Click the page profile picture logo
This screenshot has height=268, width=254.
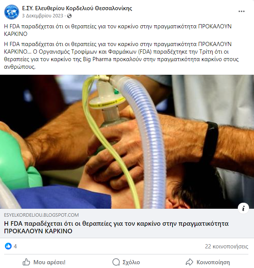tap(12, 12)
